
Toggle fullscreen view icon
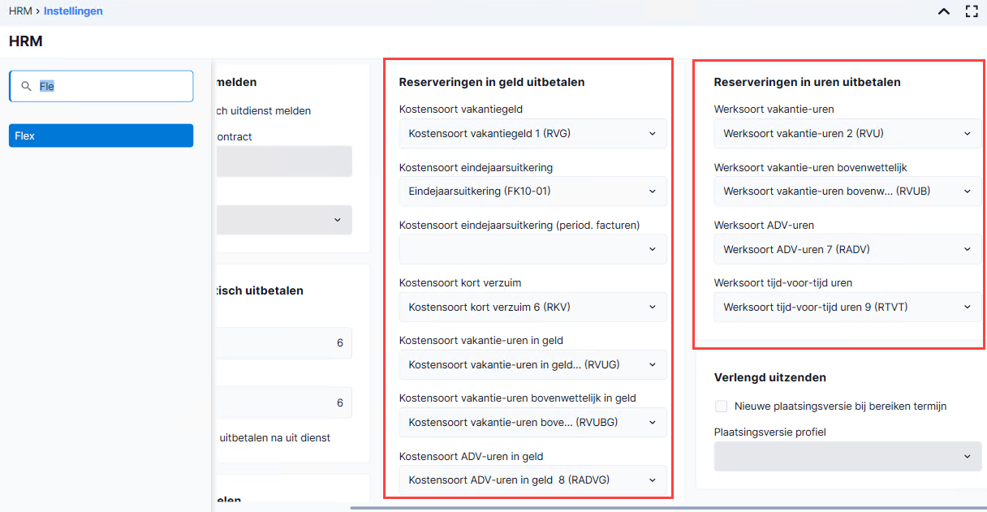[971, 11]
